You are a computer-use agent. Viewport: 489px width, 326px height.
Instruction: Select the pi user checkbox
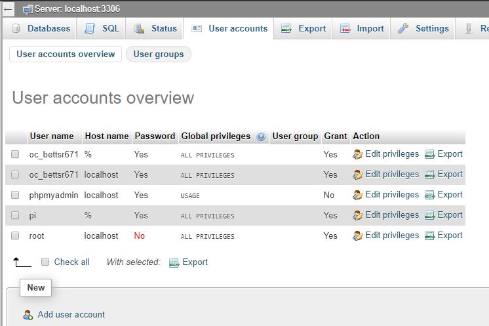[15, 215]
